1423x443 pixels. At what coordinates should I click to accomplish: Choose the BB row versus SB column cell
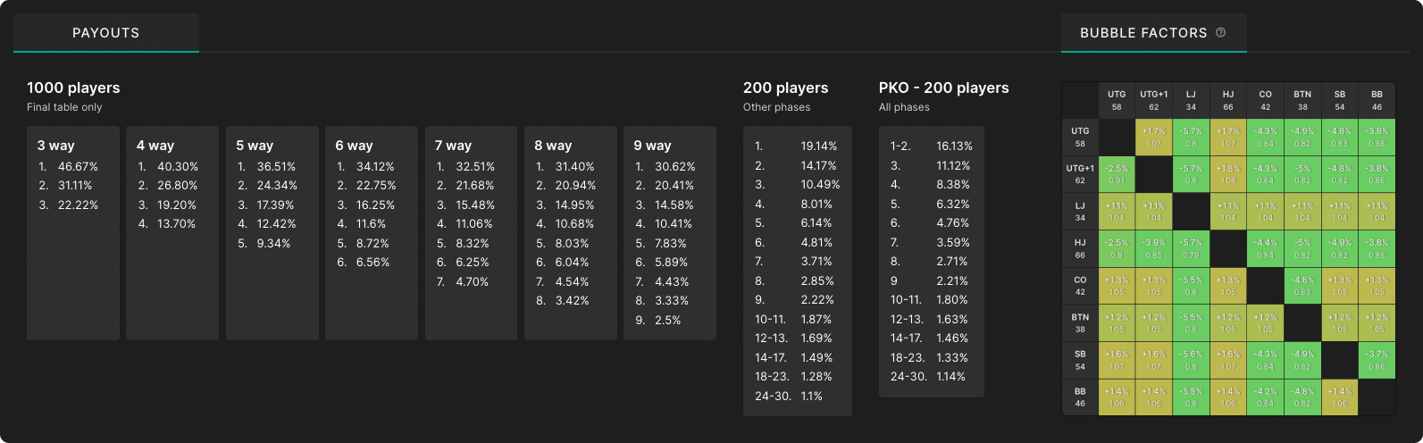pos(1340,397)
